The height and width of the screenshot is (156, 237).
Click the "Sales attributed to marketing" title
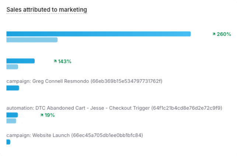pyautogui.click(x=46, y=9)
